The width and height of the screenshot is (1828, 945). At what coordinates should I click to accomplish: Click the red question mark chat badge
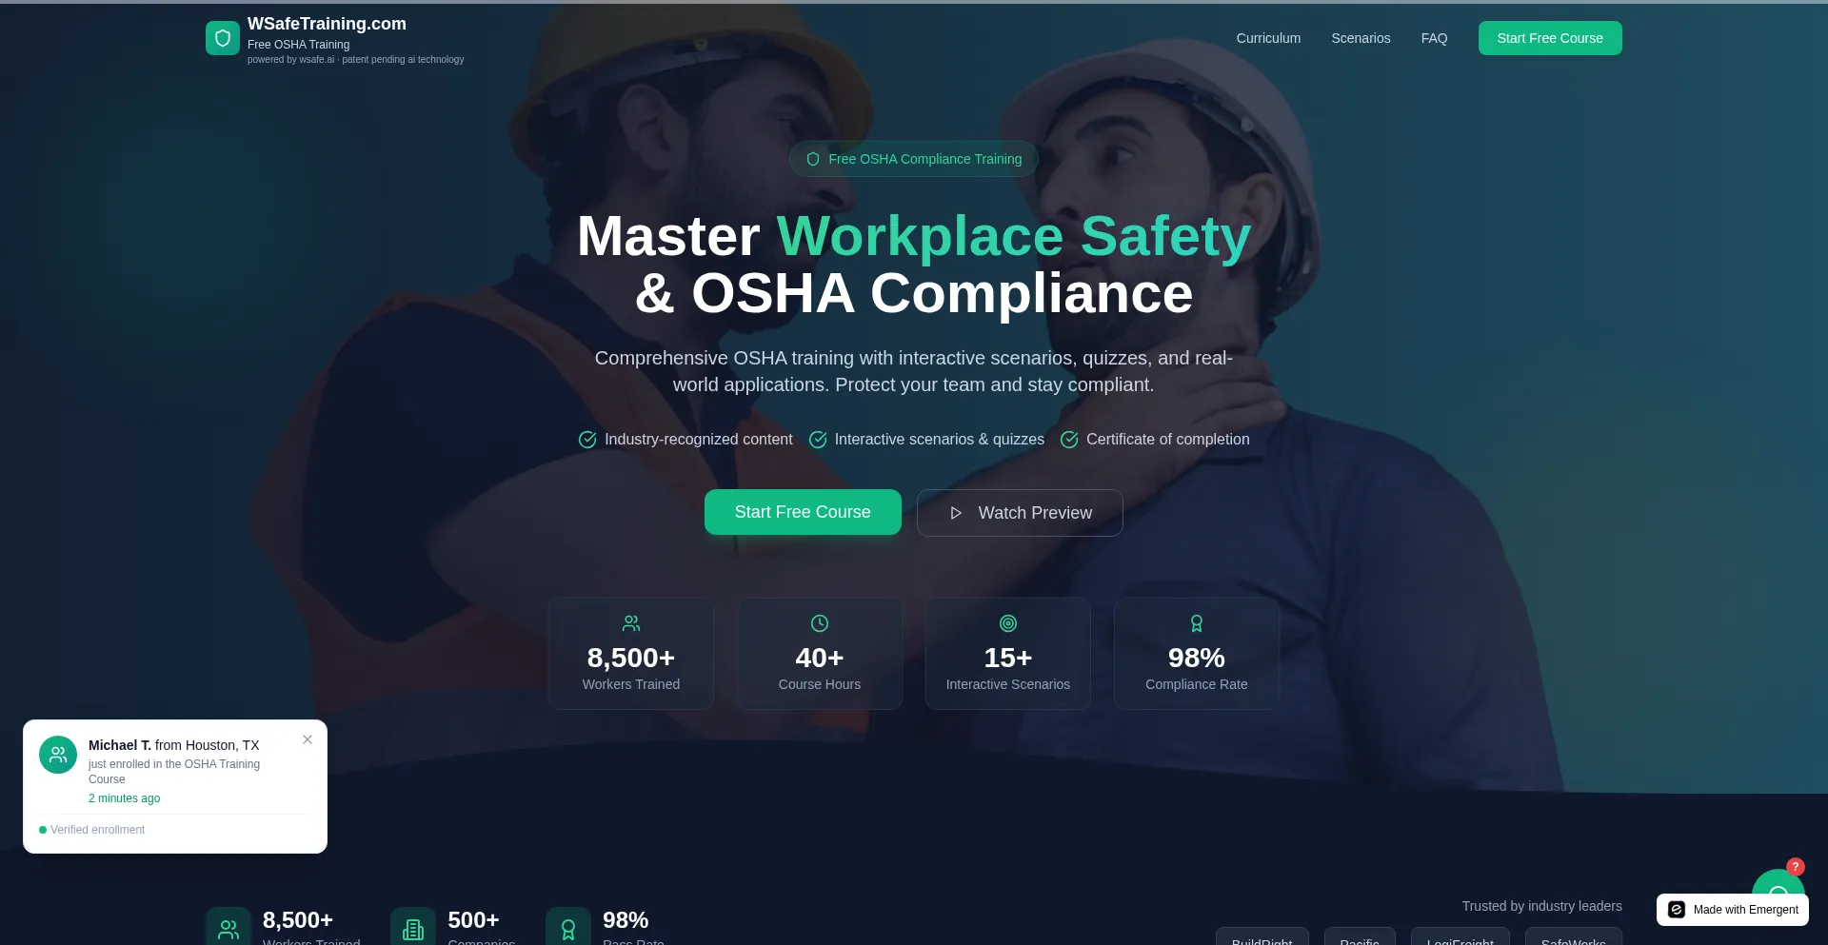[x=1796, y=867]
